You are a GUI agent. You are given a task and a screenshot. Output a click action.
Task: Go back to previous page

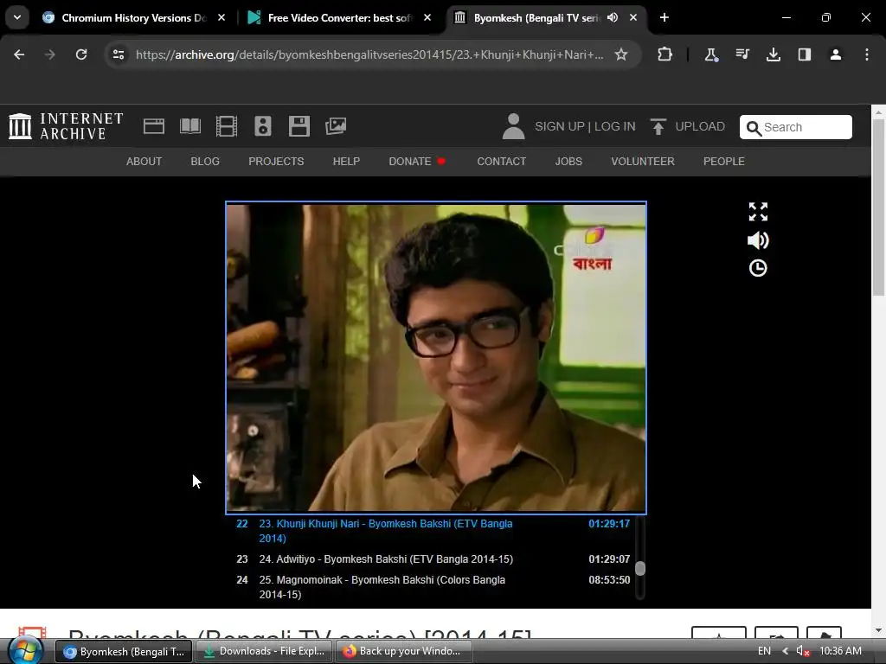[19, 54]
